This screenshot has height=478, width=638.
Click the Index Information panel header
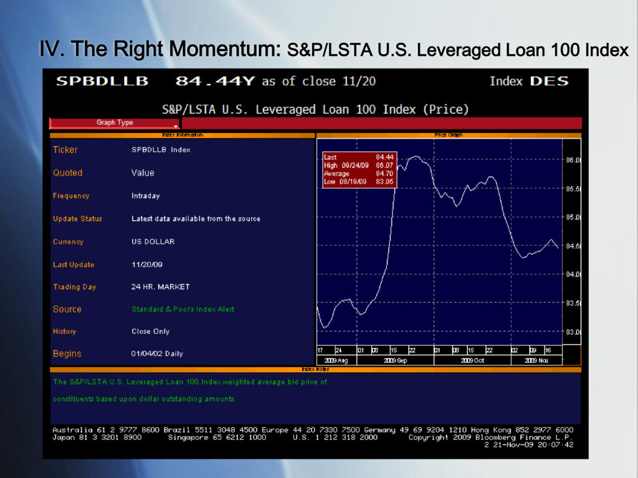[182, 134]
